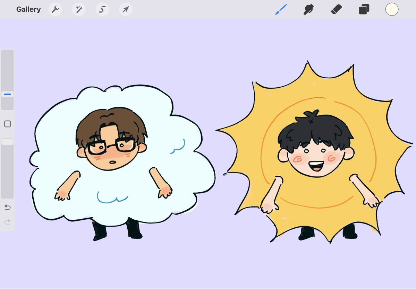Viewport: 416px width, 289px height.
Task: Tap the sidebar Modify square button
Action: [x=7, y=124]
